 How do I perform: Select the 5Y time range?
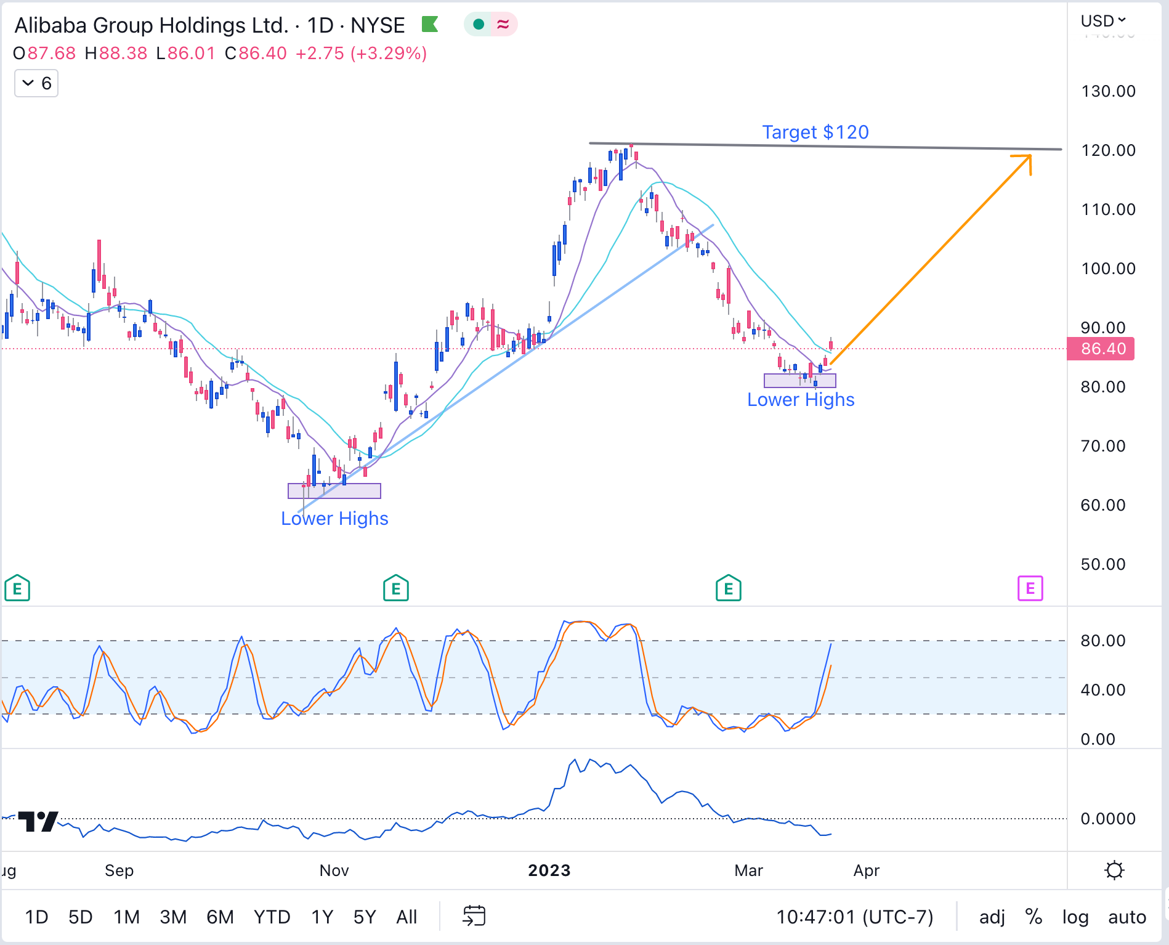point(365,917)
